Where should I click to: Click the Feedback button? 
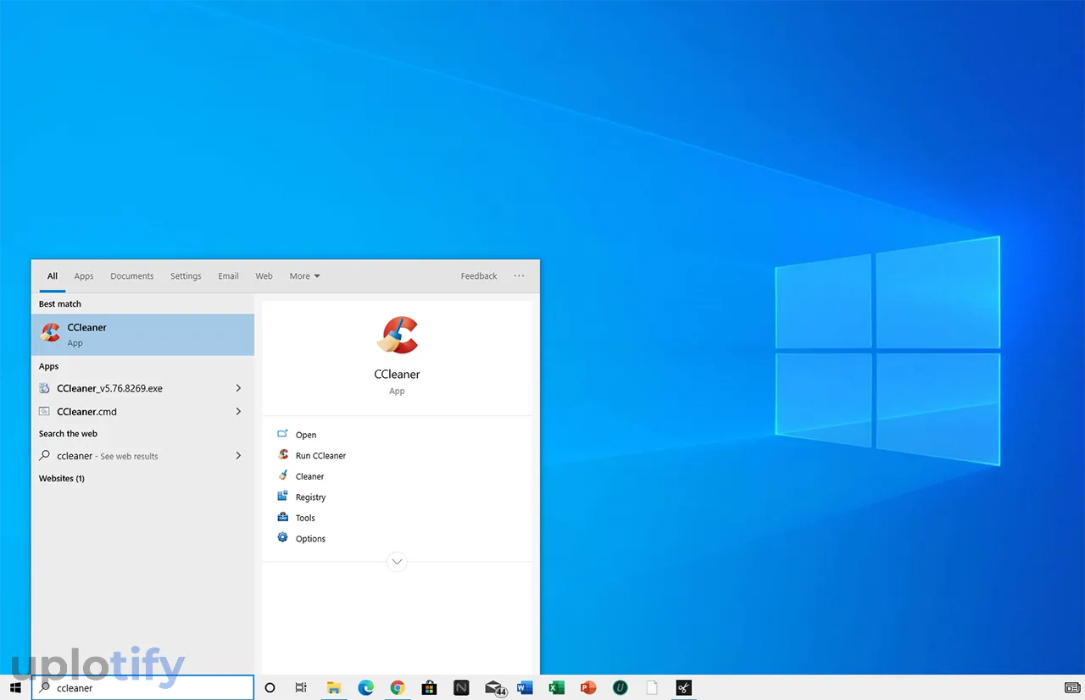point(479,276)
